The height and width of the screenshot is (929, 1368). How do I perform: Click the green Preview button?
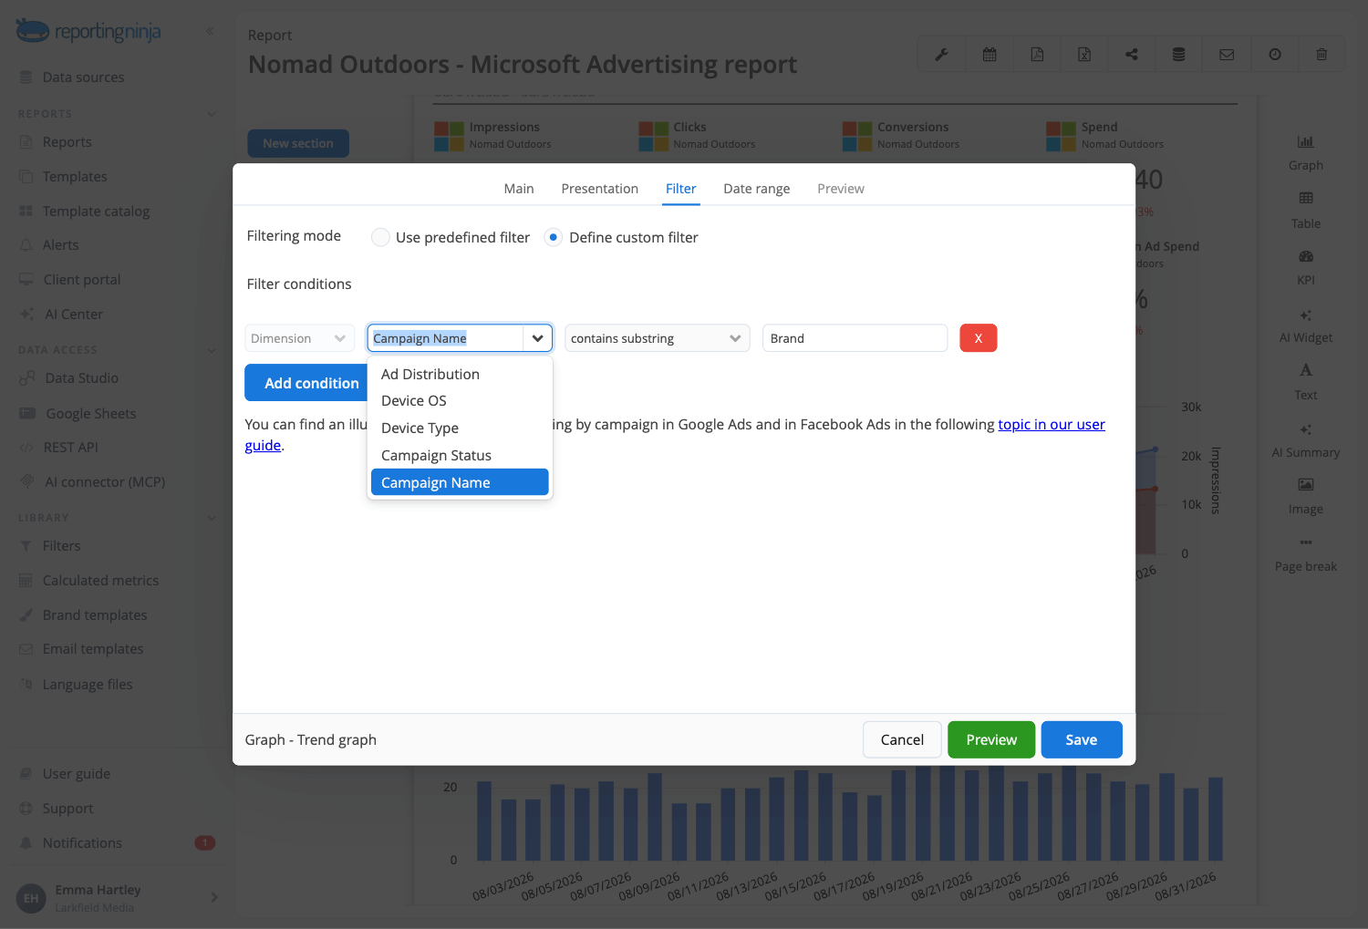pos(991,739)
